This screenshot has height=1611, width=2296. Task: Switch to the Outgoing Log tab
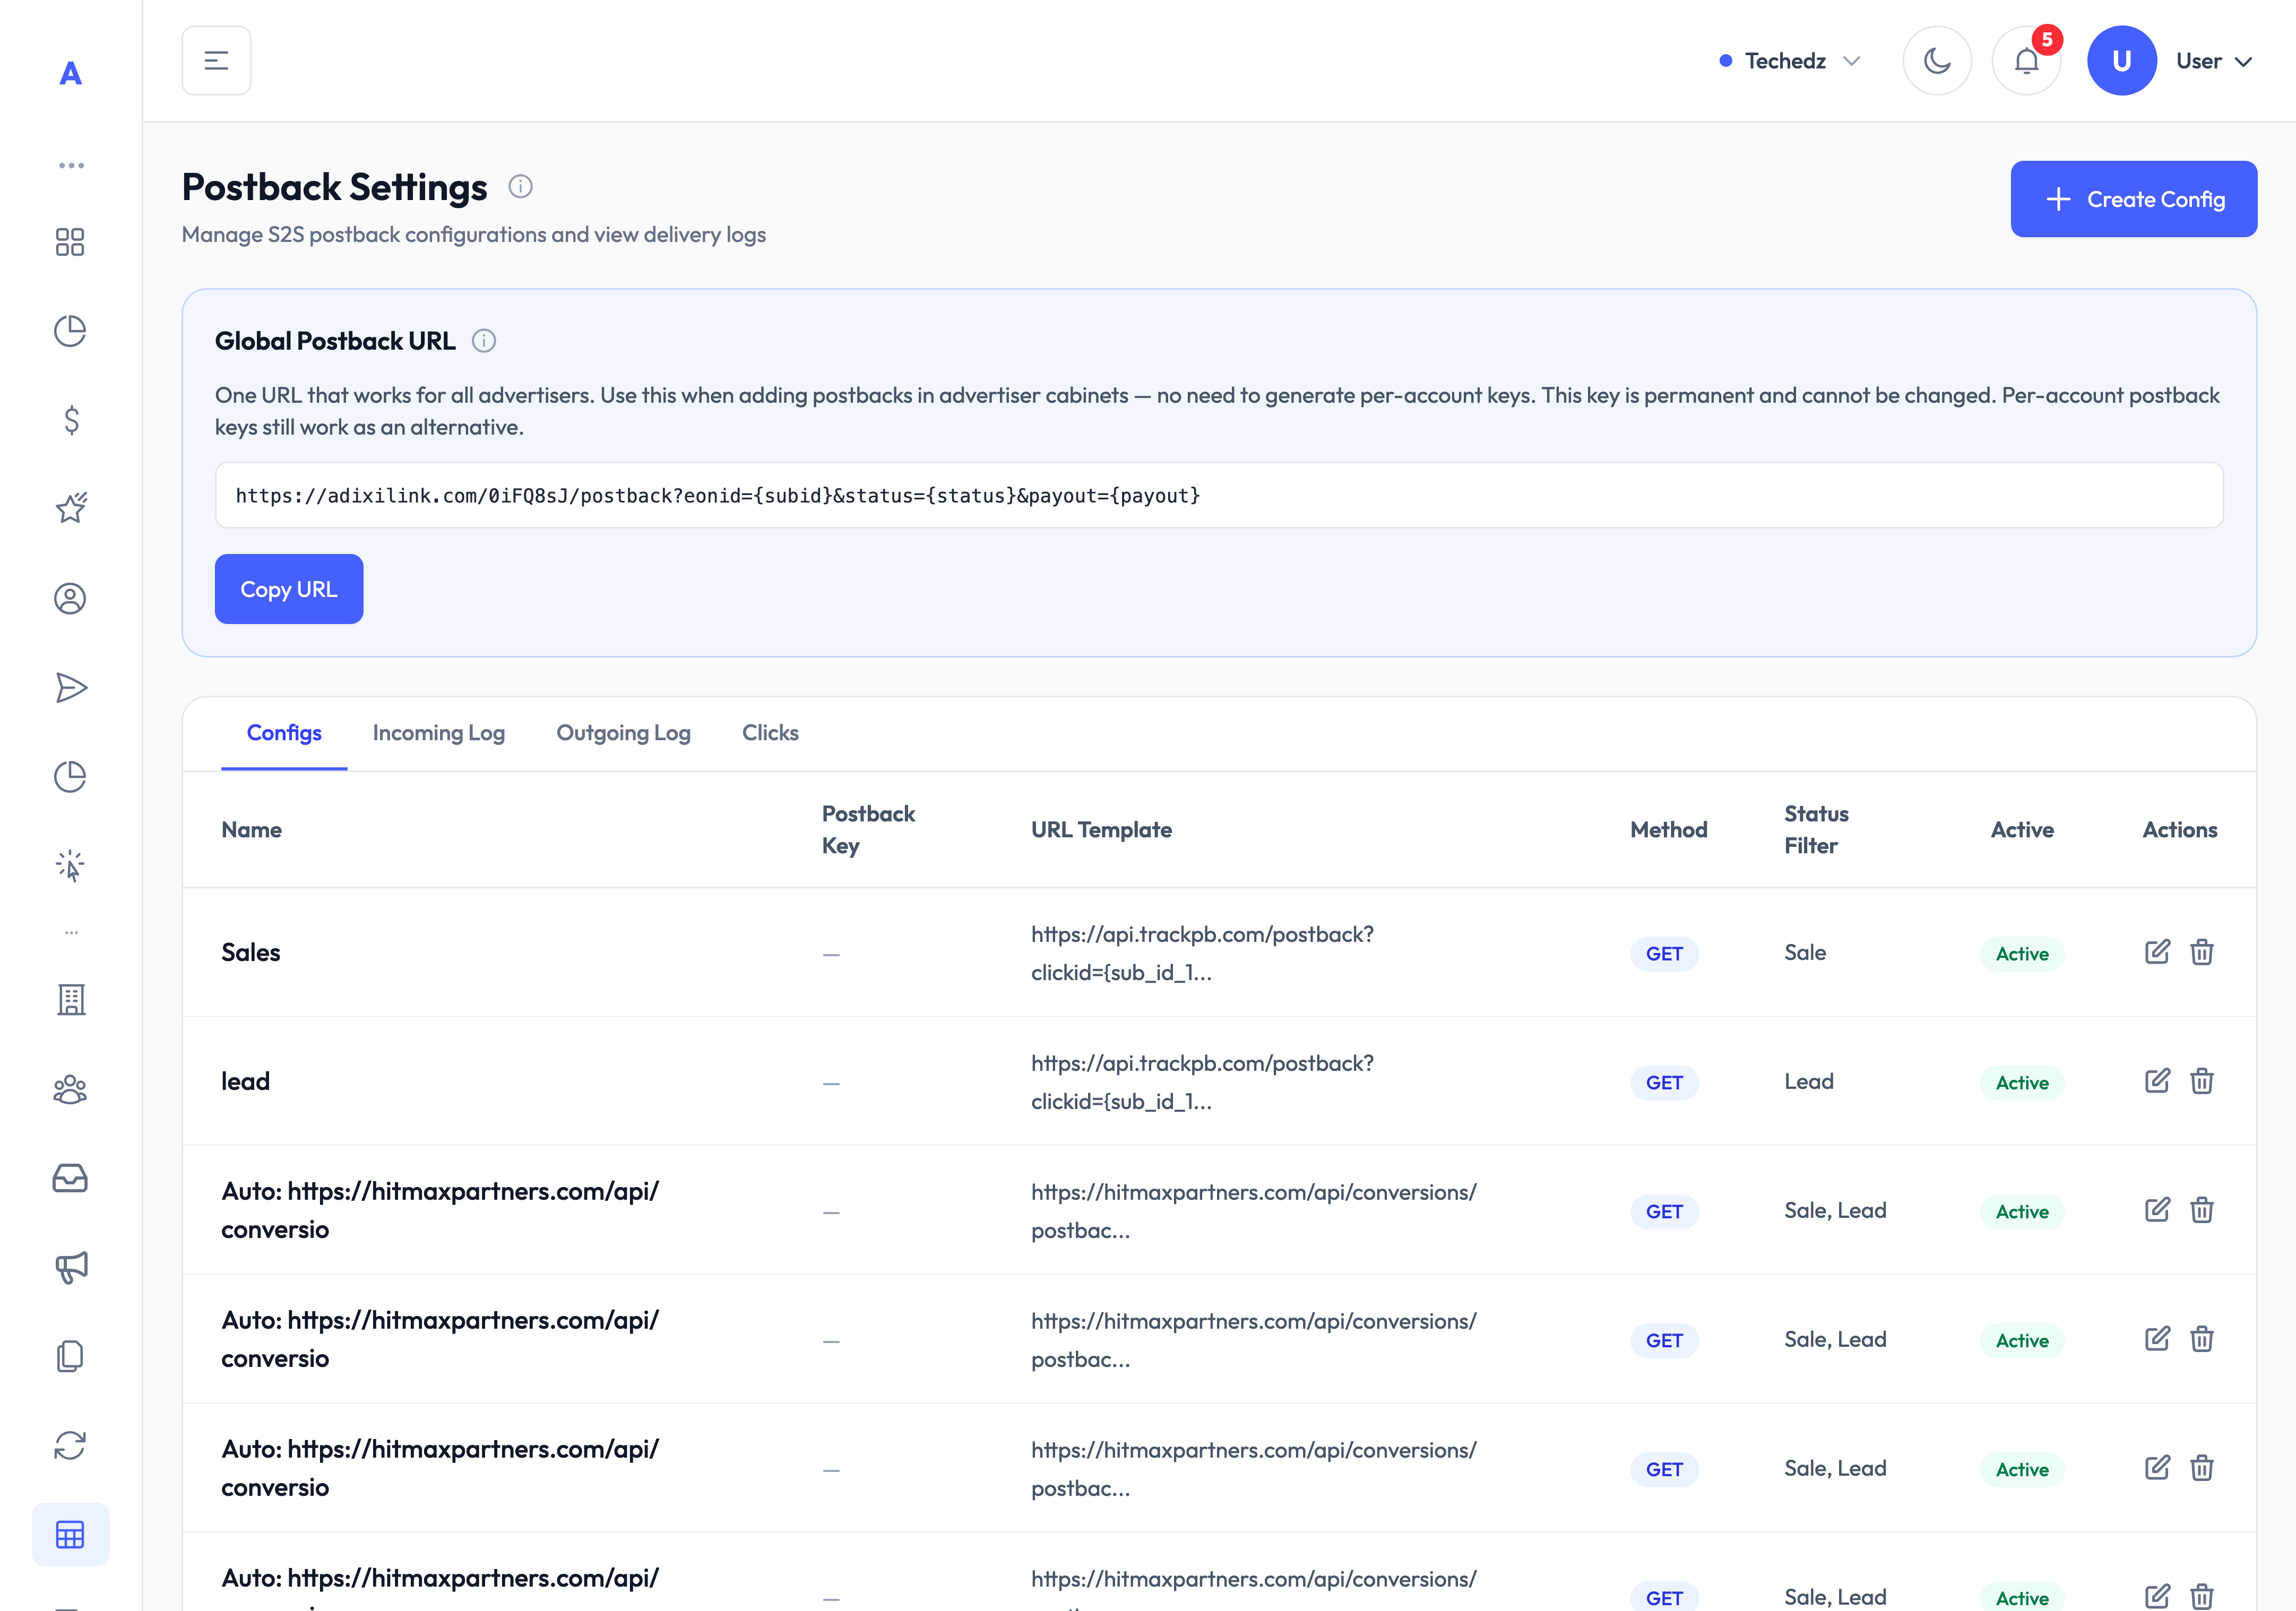click(623, 733)
